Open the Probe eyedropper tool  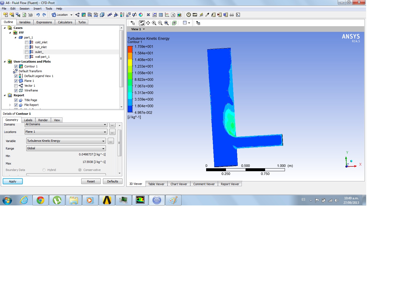(x=207, y=15)
